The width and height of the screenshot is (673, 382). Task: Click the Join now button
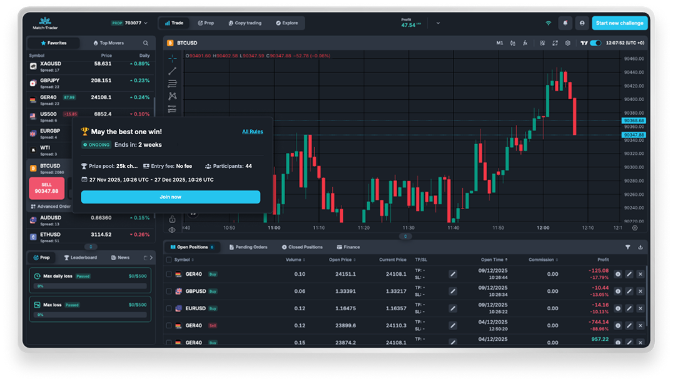pyautogui.click(x=170, y=197)
